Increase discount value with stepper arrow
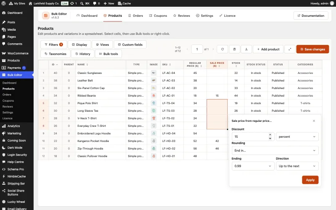 [x=270, y=135]
